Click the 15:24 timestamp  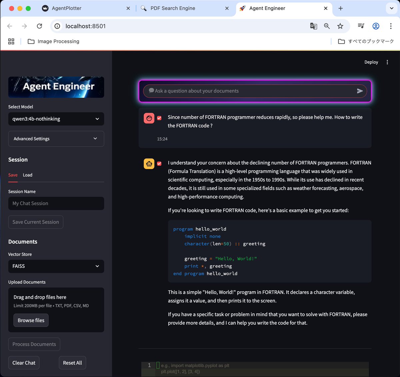tap(162, 139)
